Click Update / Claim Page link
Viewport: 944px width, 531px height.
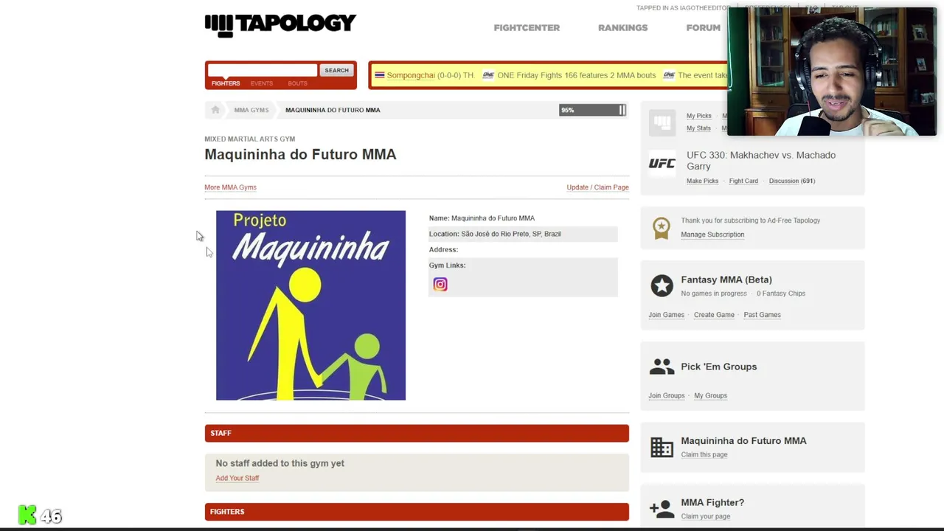pos(597,187)
